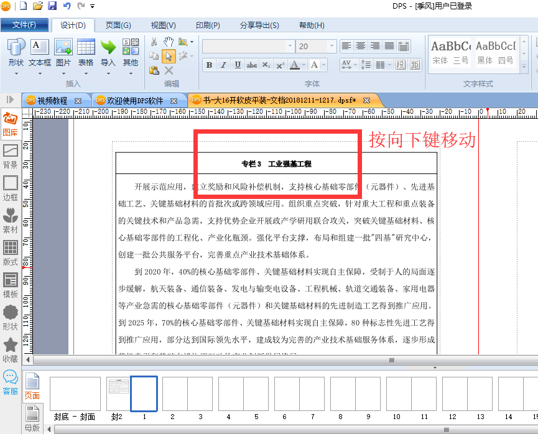
Task: Click the 距 spacing button
Action: pyautogui.click(x=415, y=65)
